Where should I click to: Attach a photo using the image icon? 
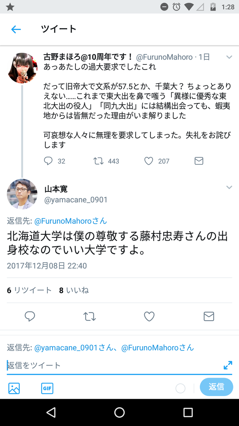[x=14, y=388]
